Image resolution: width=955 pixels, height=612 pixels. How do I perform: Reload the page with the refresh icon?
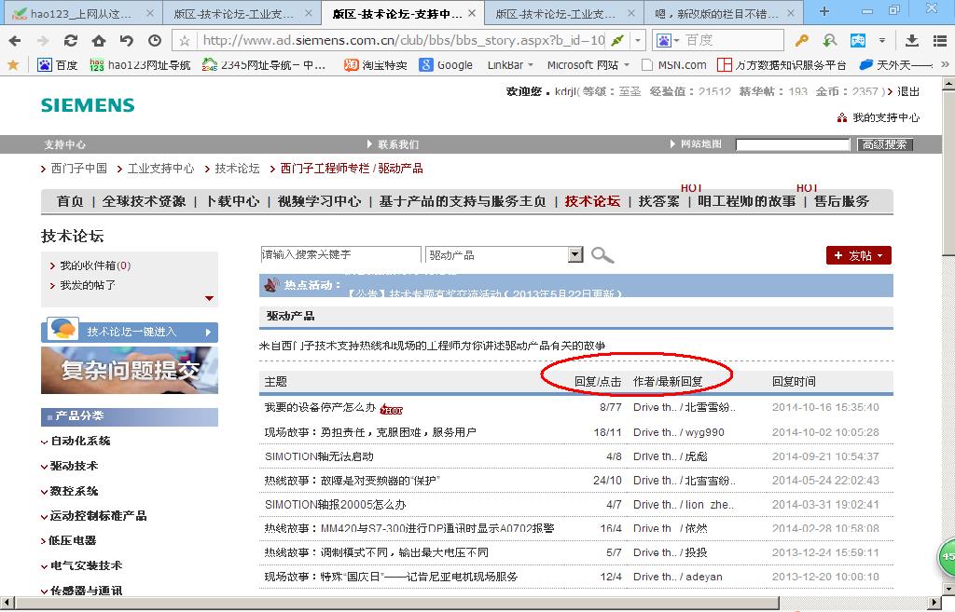tap(71, 41)
